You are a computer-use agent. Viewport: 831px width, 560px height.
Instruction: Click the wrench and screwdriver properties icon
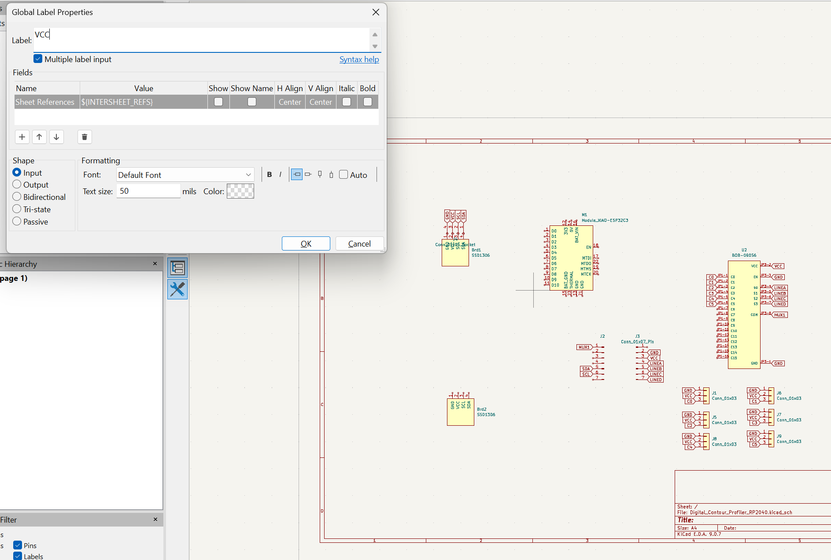(177, 289)
